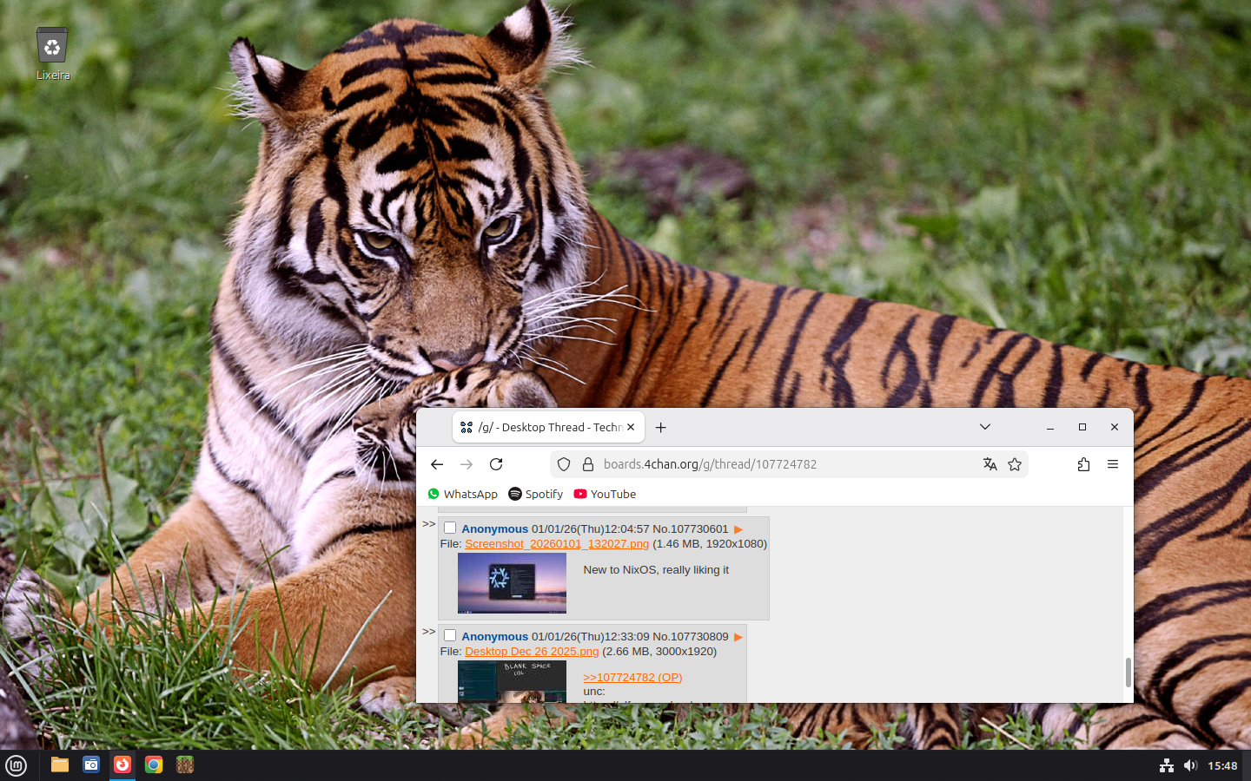Switch to the active browser taskbar icon
The width and height of the screenshot is (1251, 781).
pyautogui.click(x=122, y=765)
